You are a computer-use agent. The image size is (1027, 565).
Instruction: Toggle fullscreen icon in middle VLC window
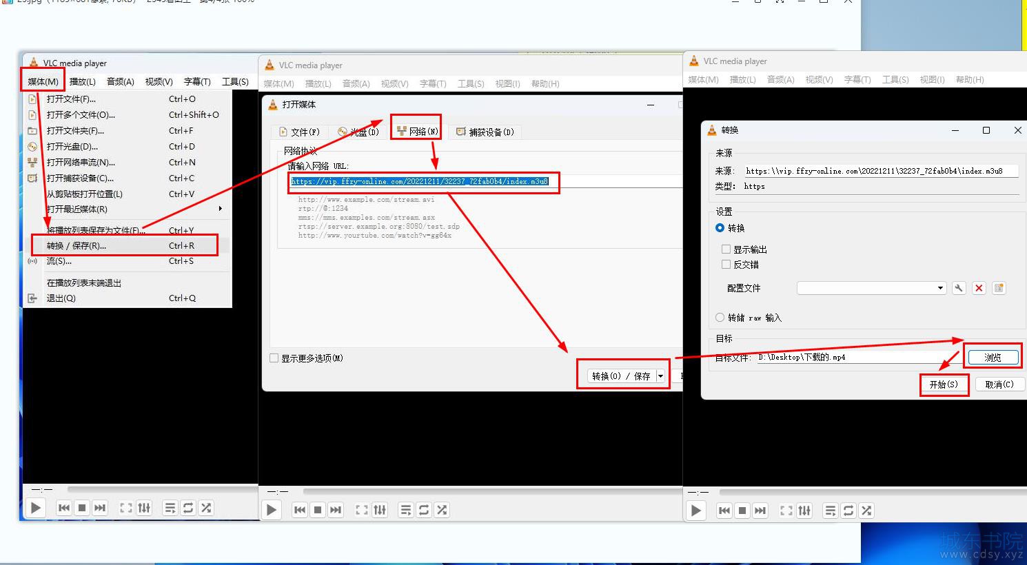[x=362, y=510]
